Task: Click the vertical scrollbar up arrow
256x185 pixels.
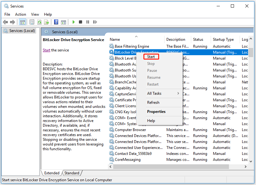Action: [251, 39]
